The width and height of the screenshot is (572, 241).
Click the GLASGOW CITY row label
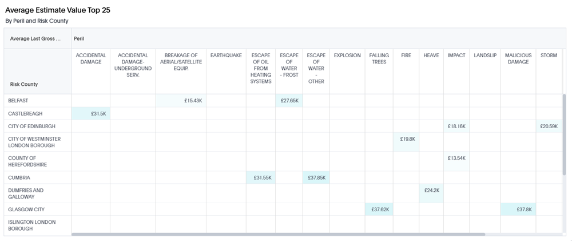pyautogui.click(x=26, y=210)
